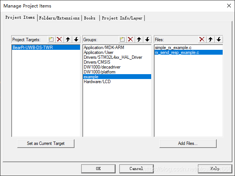Click the Set as Current Target button
The image size is (235, 176).
[x=46, y=143]
